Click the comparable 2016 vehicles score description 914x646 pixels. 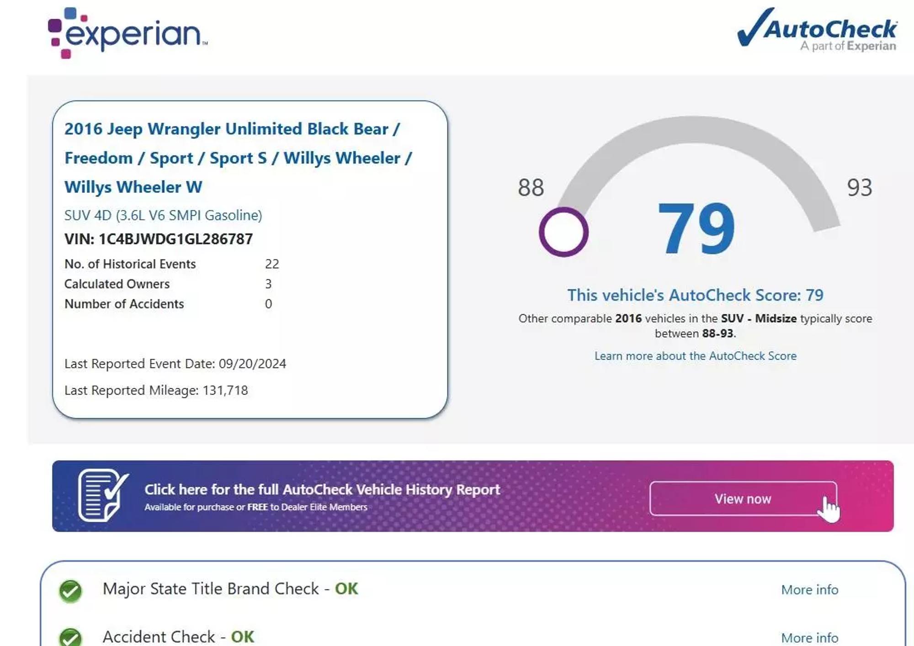coord(695,326)
